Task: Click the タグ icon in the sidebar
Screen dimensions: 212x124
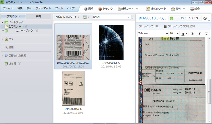Action: pos(6,39)
